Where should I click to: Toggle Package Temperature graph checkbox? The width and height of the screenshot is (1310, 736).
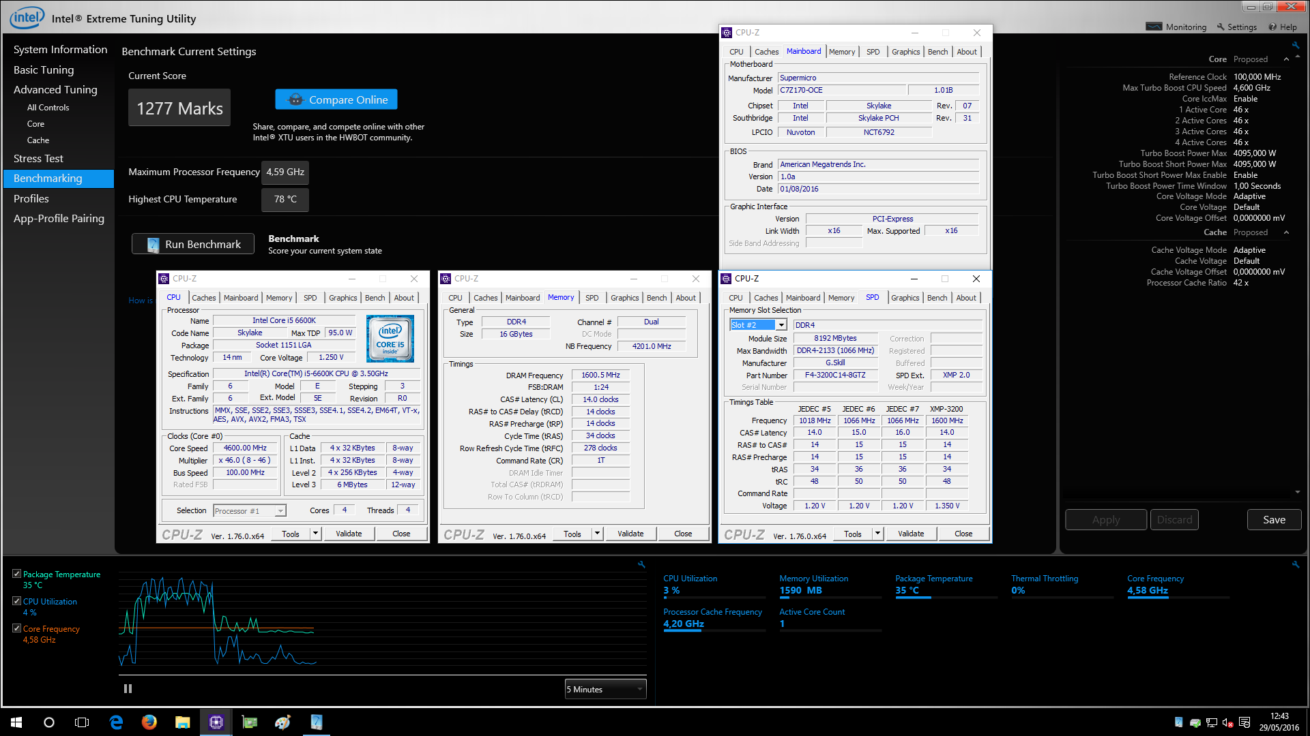16,574
